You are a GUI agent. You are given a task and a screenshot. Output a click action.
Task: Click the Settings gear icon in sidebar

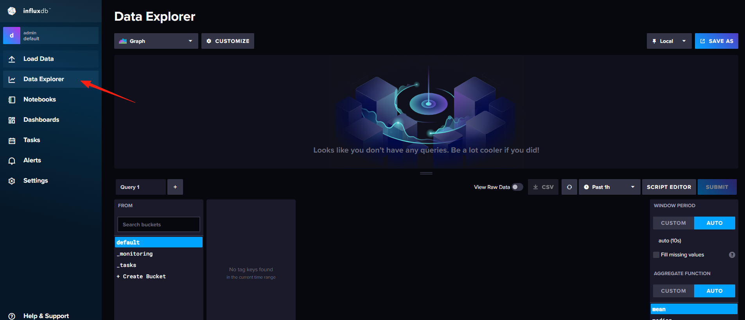pos(12,181)
